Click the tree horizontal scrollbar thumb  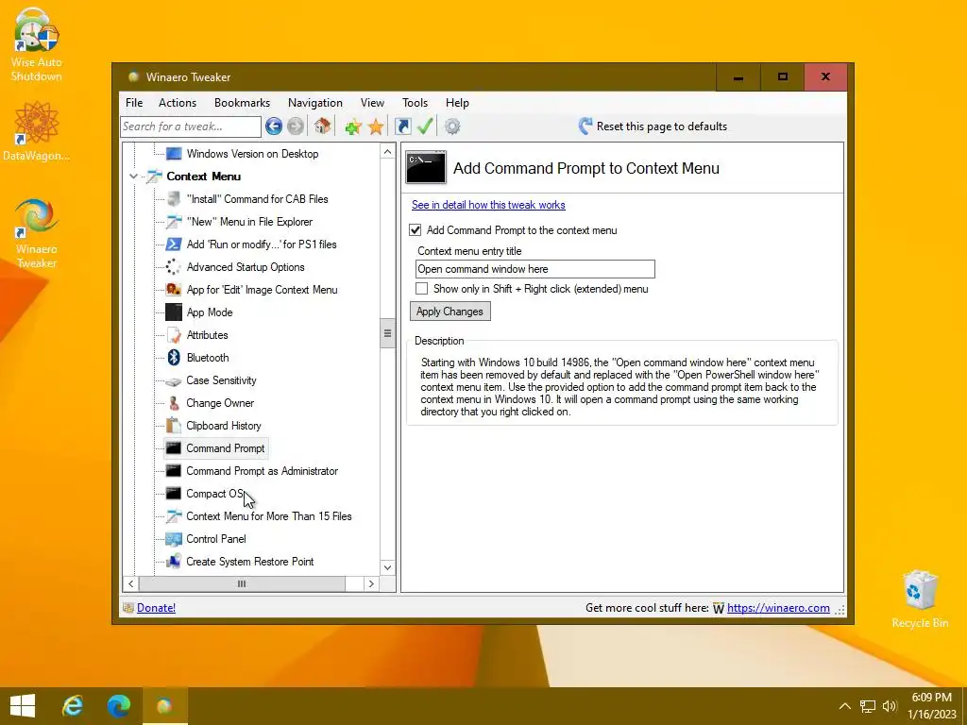[242, 583]
